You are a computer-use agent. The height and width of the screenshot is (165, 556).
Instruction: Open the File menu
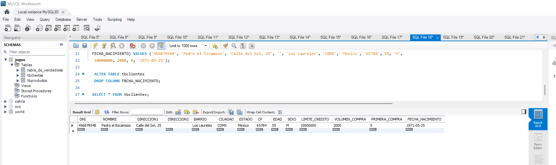pyautogui.click(x=6, y=19)
